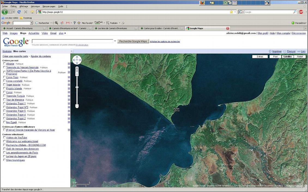The image size is (308, 192).
Task: Open the 'plus' dropdown in Google navigation
Action: 62,33
